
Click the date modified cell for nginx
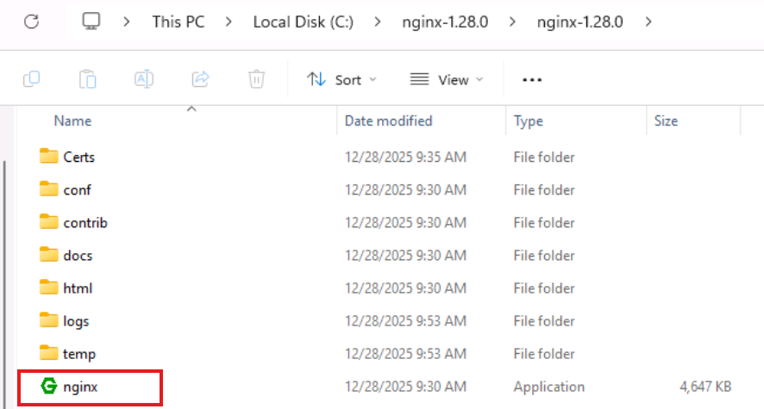405,387
